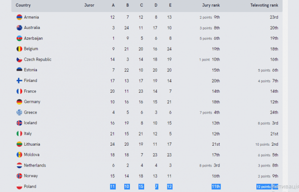Click the Czech Republic flag icon

[x=19, y=59]
